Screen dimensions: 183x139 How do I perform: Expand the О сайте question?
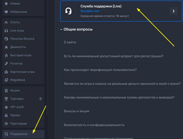click(121, 42)
